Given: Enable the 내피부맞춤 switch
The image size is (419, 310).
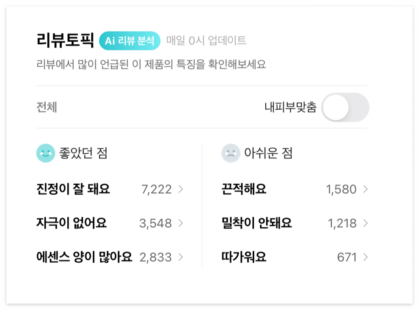Looking at the screenshot, I should pos(345,107).
